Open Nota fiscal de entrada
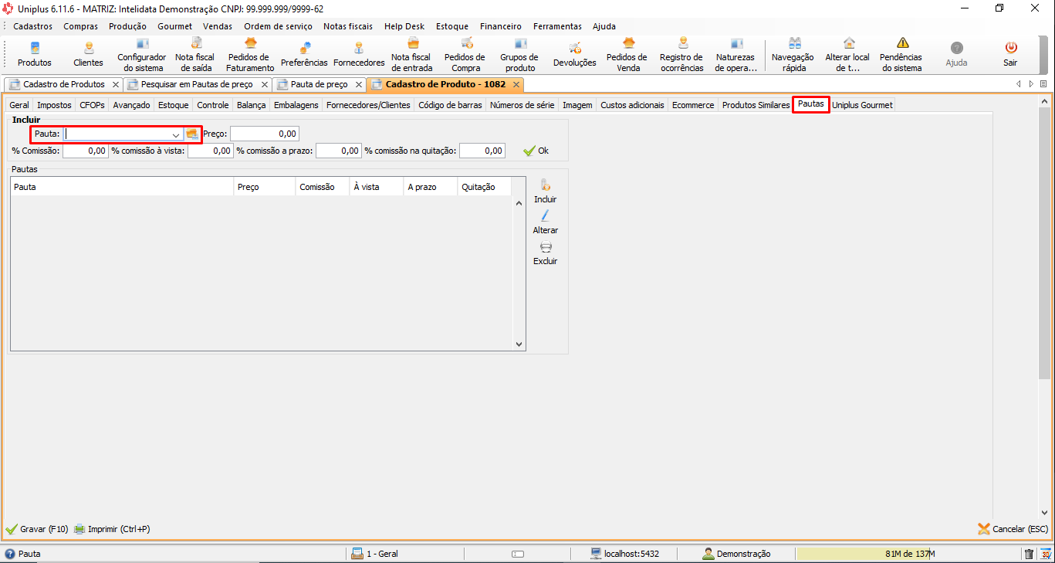Viewport: 1055px width, 563px height. [412, 54]
